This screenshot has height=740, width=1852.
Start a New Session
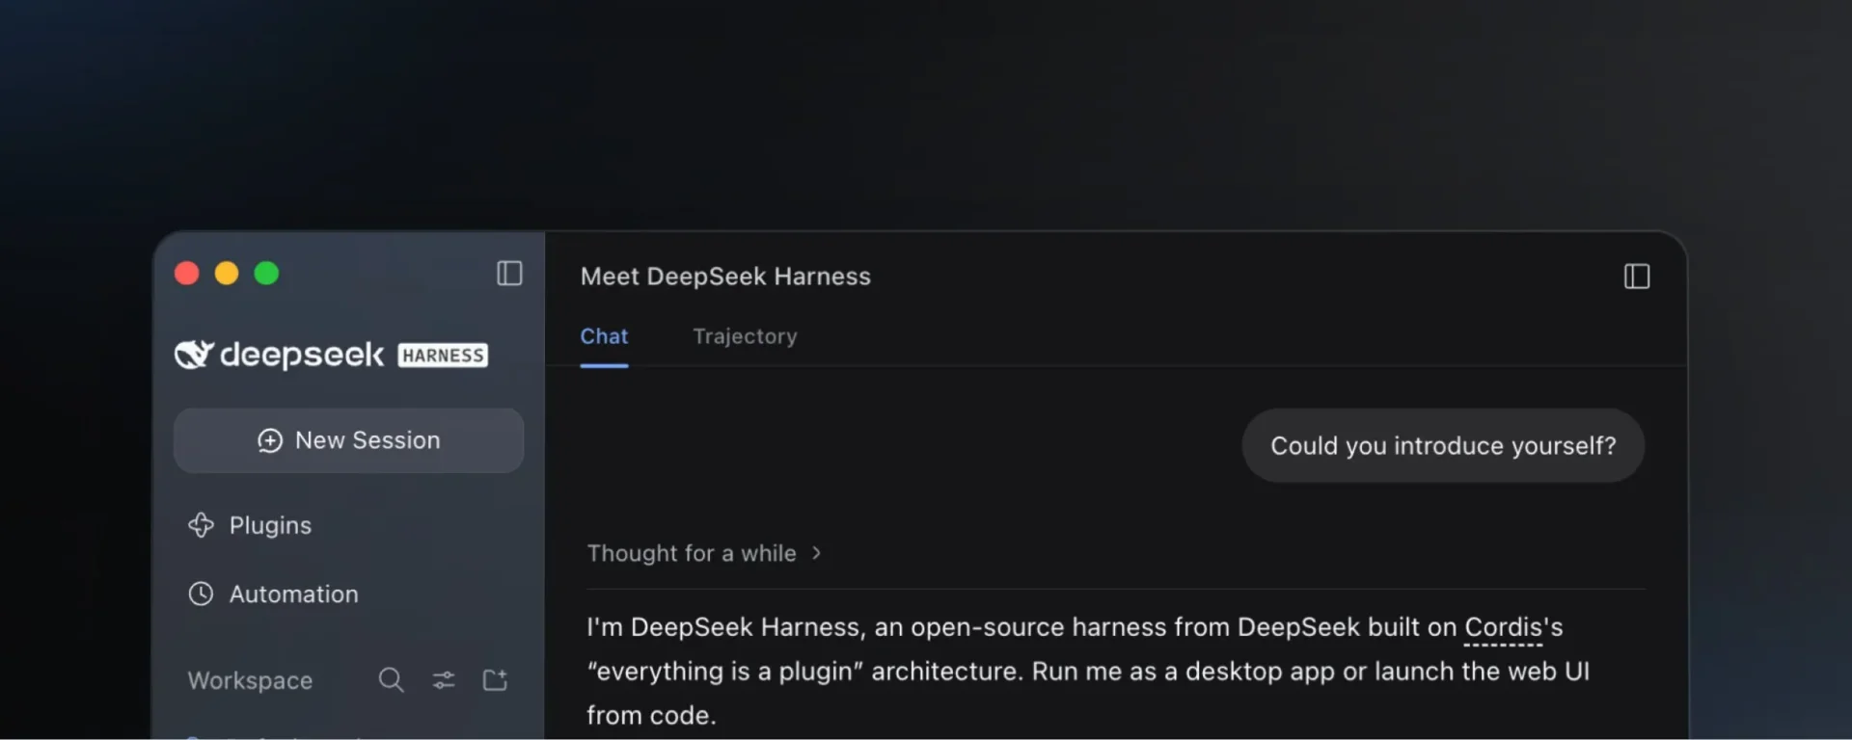click(x=348, y=440)
